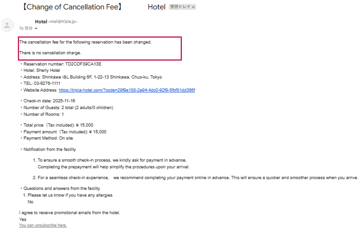Viewport: 359px width, 231px height.
Task: Click the Sherly Hotel name line
Action: (x=42, y=71)
